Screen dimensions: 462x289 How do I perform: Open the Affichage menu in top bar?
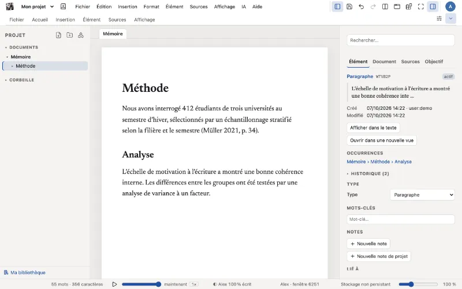point(225,6)
